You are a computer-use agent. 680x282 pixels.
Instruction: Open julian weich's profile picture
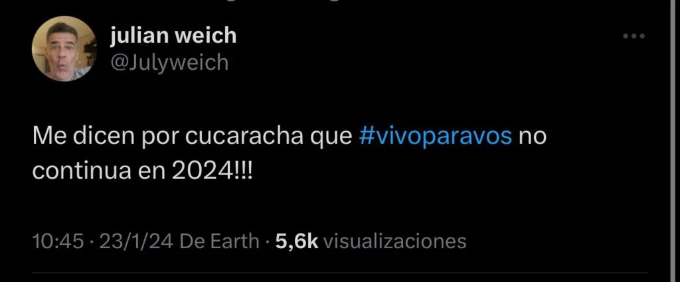click(64, 48)
